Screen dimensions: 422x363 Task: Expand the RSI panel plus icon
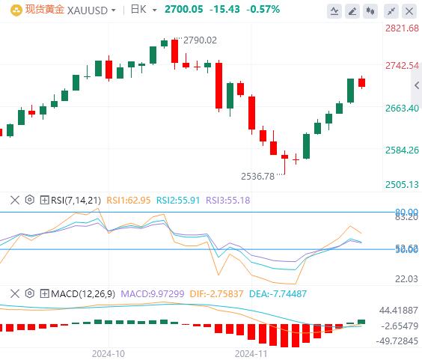[x=44, y=200]
